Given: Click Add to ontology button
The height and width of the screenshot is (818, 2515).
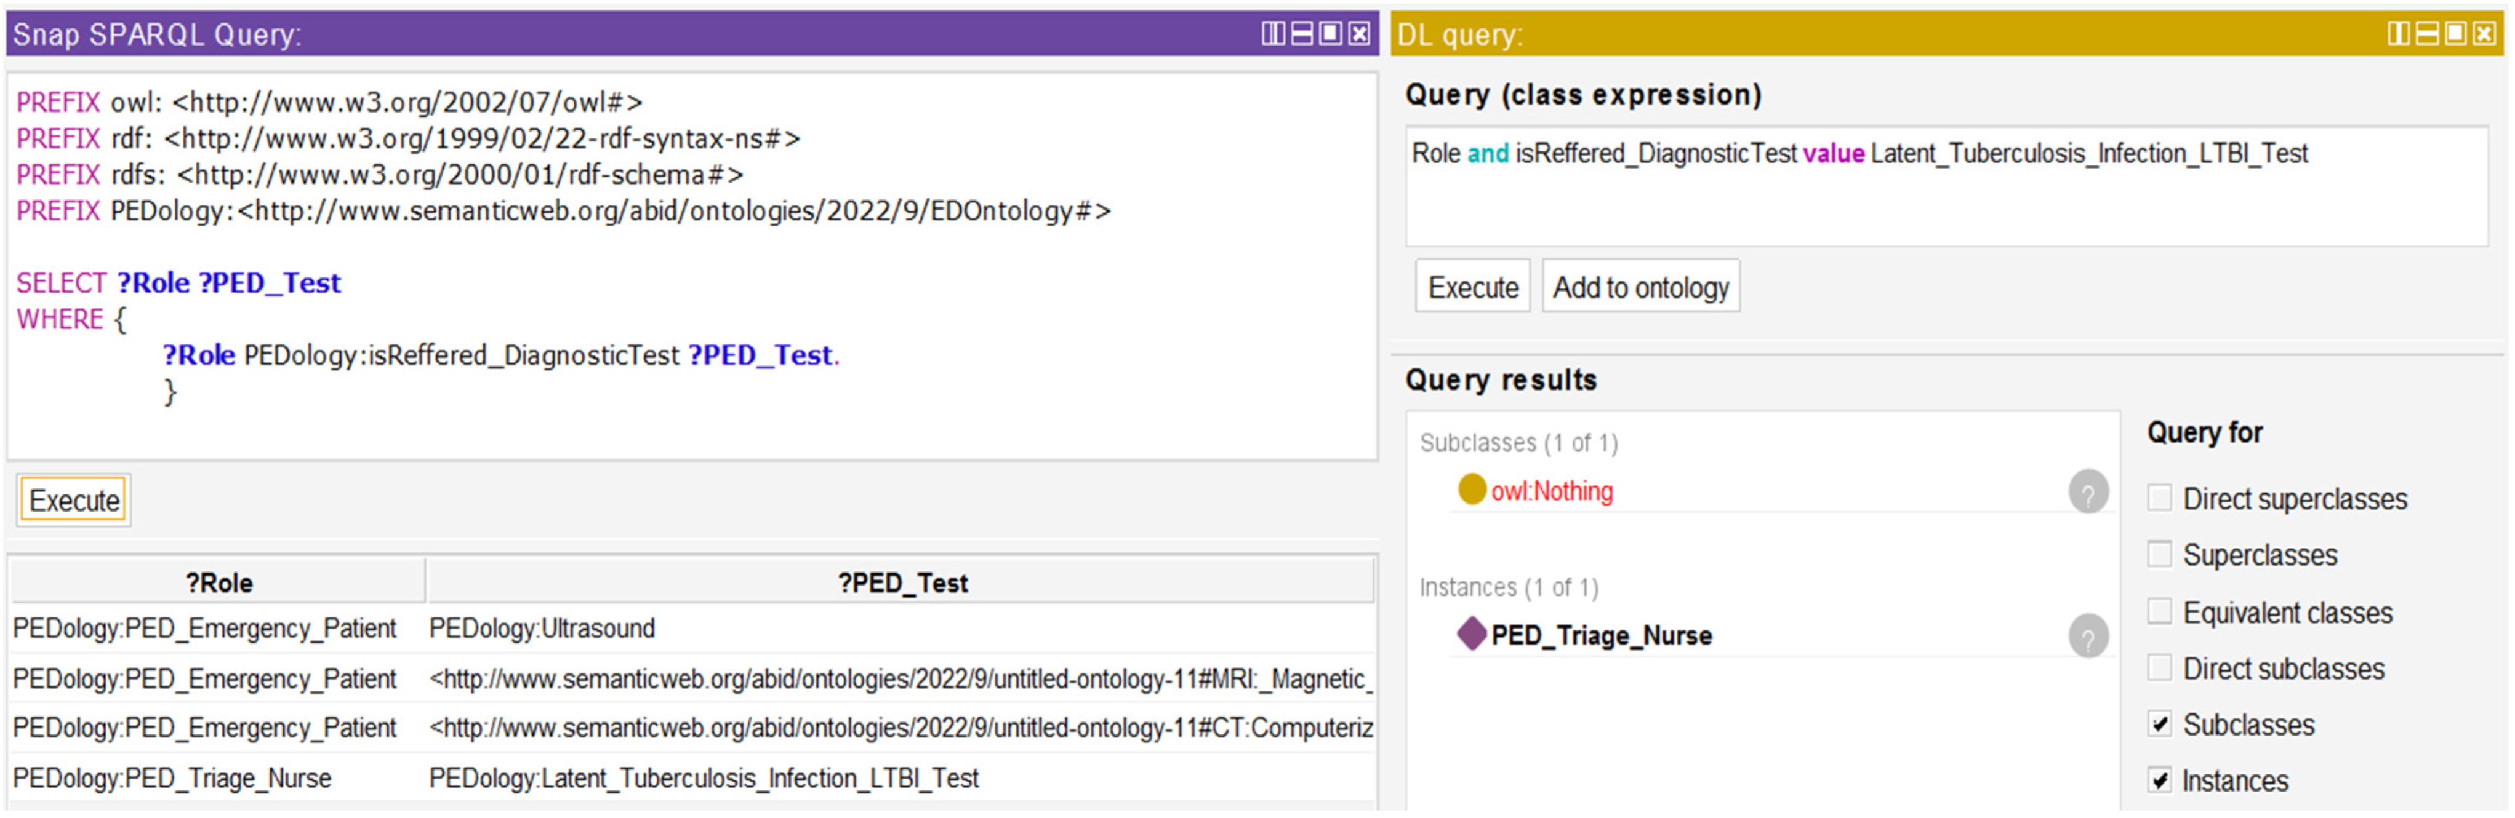Looking at the screenshot, I should [1640, 287].
